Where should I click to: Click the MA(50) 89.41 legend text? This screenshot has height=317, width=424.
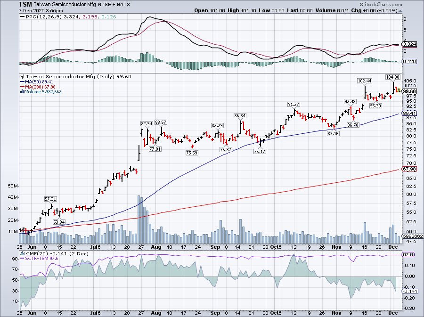(x=39, y=82)
